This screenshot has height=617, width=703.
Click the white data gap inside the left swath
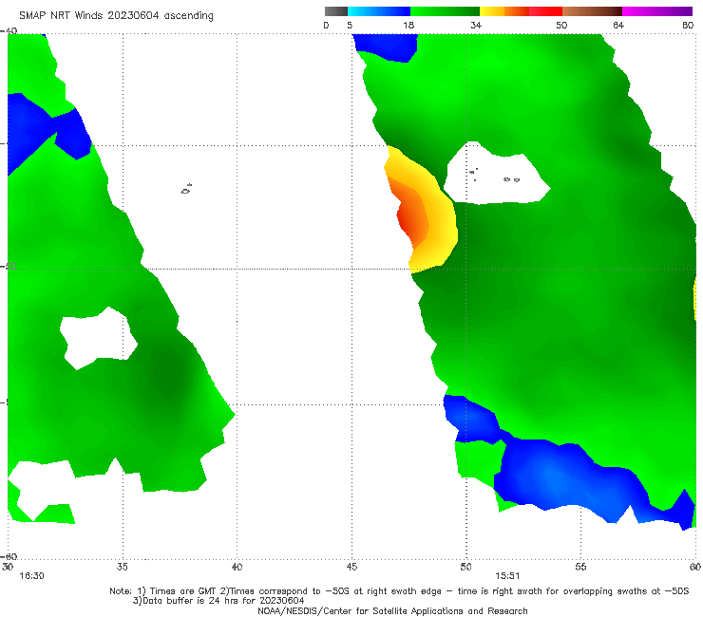pos(98,338)
